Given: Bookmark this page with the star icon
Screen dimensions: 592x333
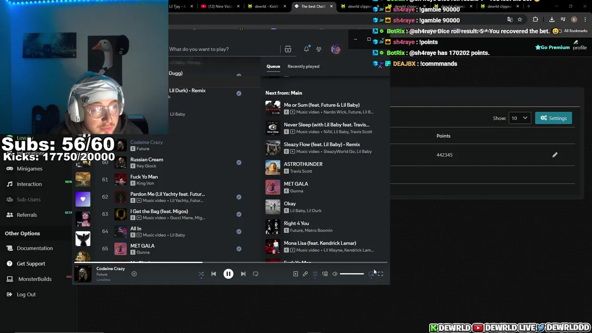Looking at the screenshot, I should click(x=520, y=19).
